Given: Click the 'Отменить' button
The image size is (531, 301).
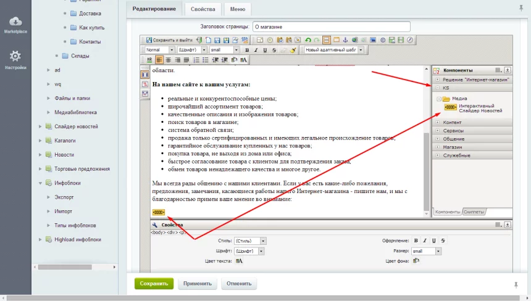Looking at the screenshot, I should (x=238, y=284).
